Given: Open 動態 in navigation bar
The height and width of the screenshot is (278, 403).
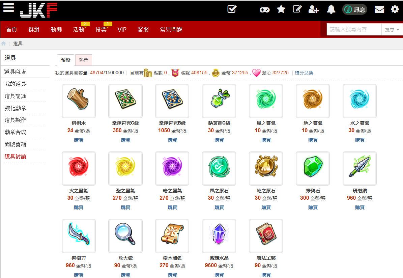Looking at the screenshot, I should (56, 30).
